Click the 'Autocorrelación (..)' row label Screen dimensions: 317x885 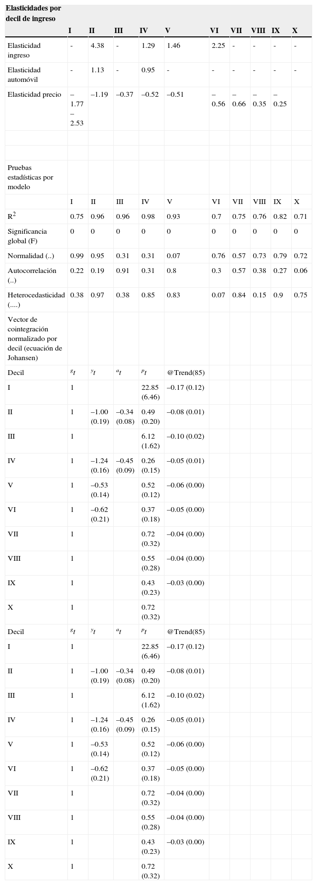32,275
